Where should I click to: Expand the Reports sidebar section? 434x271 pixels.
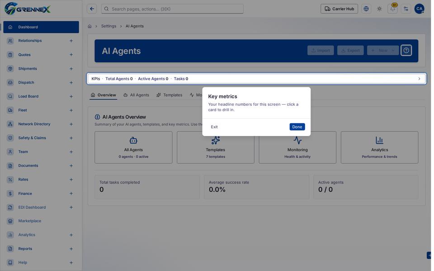tap(71, 249)
